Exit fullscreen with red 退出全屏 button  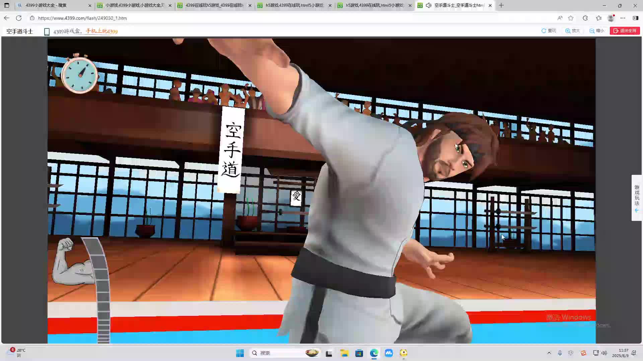625,31
